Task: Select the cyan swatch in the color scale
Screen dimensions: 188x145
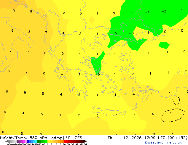Action: tap(36, 141)
